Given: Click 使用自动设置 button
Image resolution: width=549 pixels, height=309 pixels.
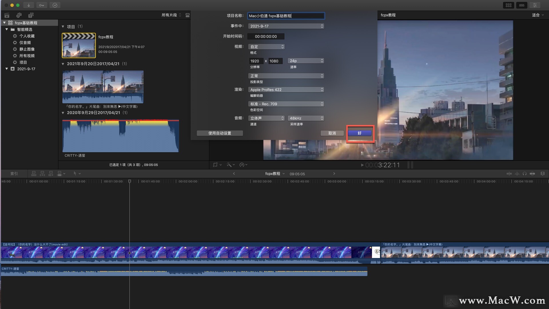Looking at the screenshot, I should [x=220, y=133].
